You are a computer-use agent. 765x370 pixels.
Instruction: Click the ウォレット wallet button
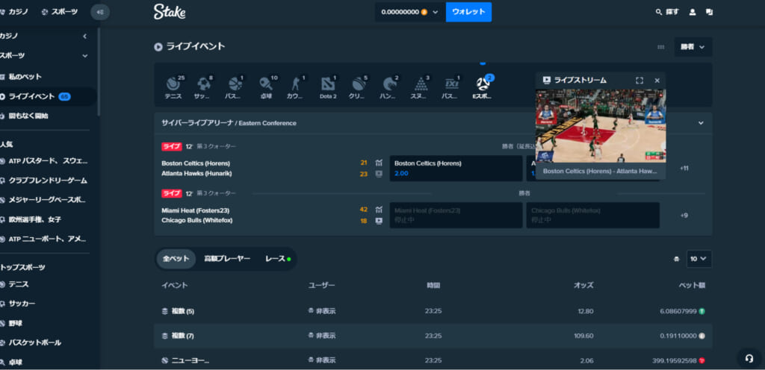(x=468, y=12)
